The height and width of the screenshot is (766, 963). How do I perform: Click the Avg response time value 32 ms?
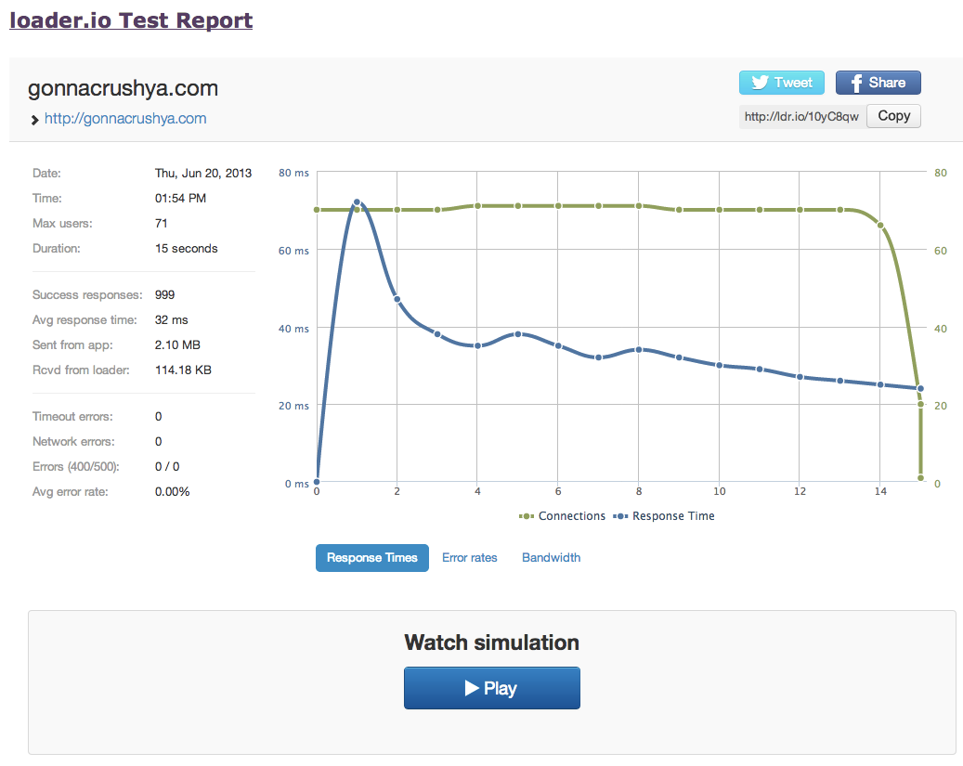pos(172,320)
